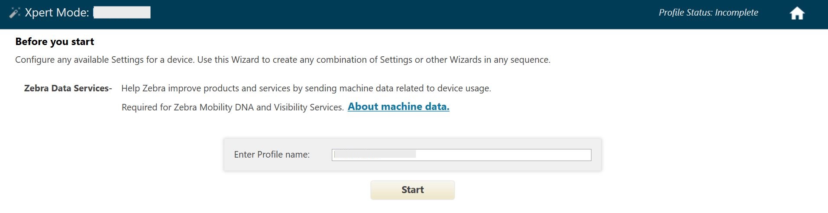Click the Zebra Data Services label

pyautogui.click(x=68, y=88)
